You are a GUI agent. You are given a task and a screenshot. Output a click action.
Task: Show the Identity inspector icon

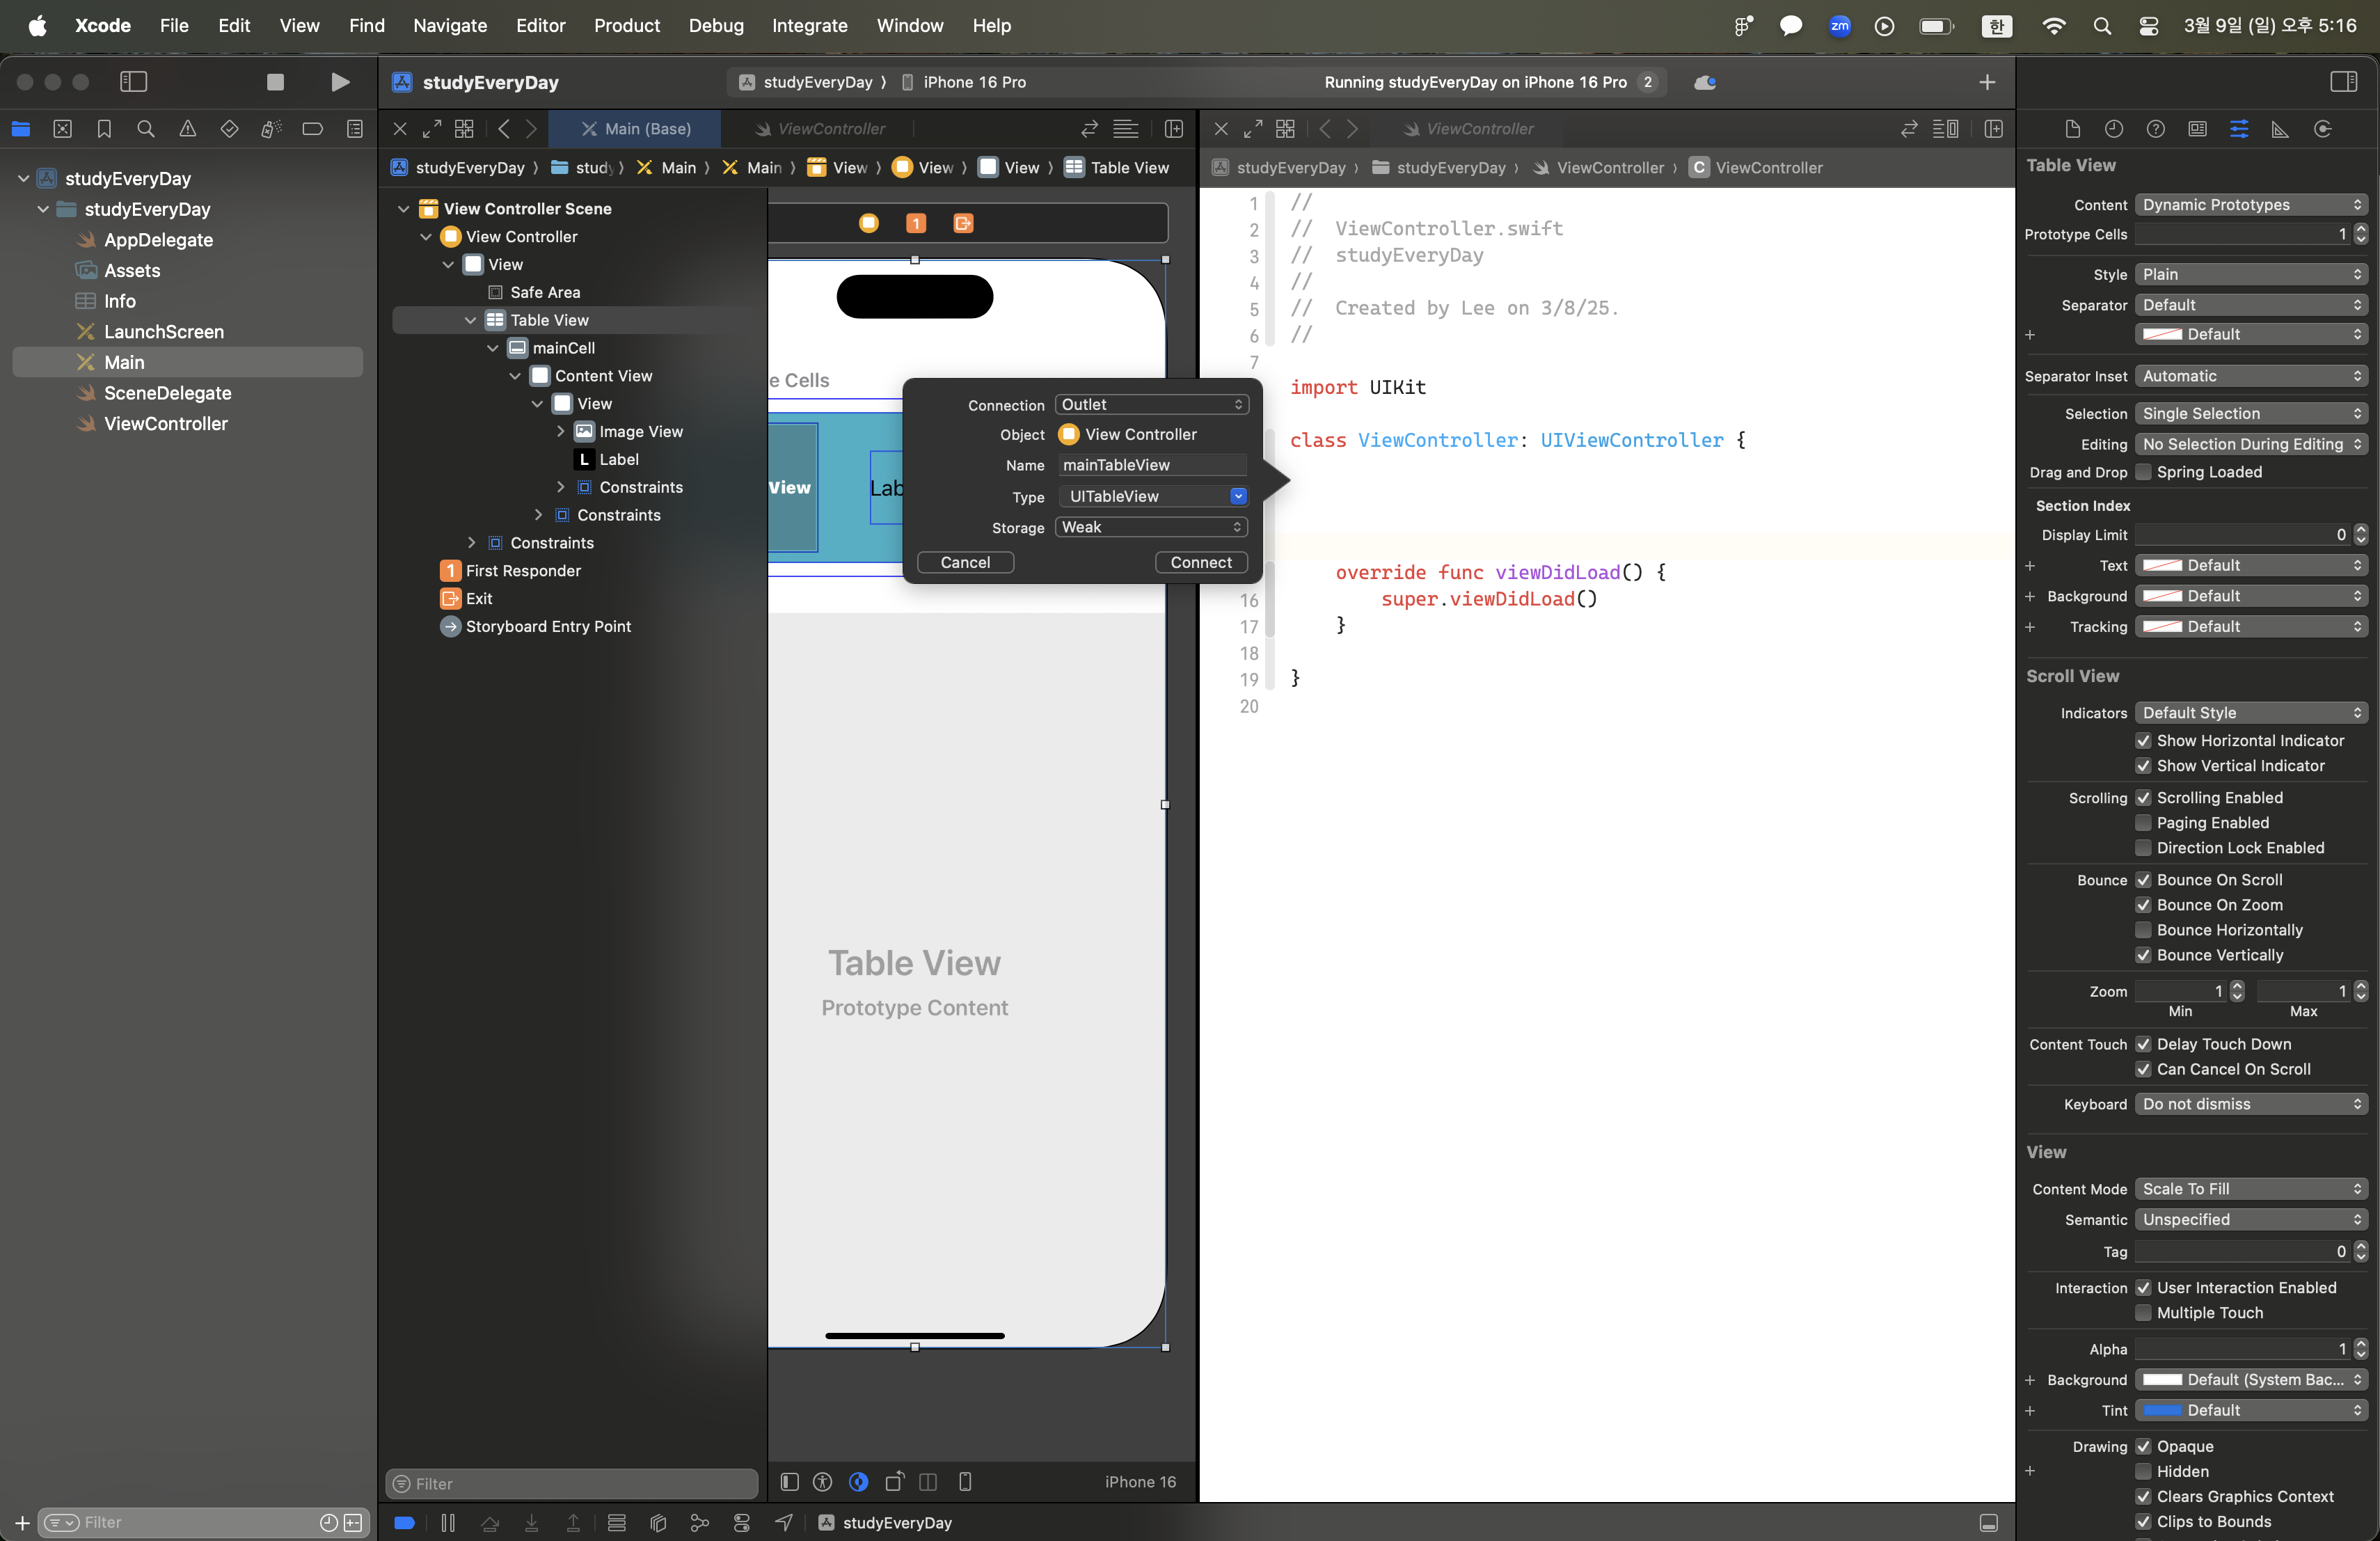click(2197, 129)
